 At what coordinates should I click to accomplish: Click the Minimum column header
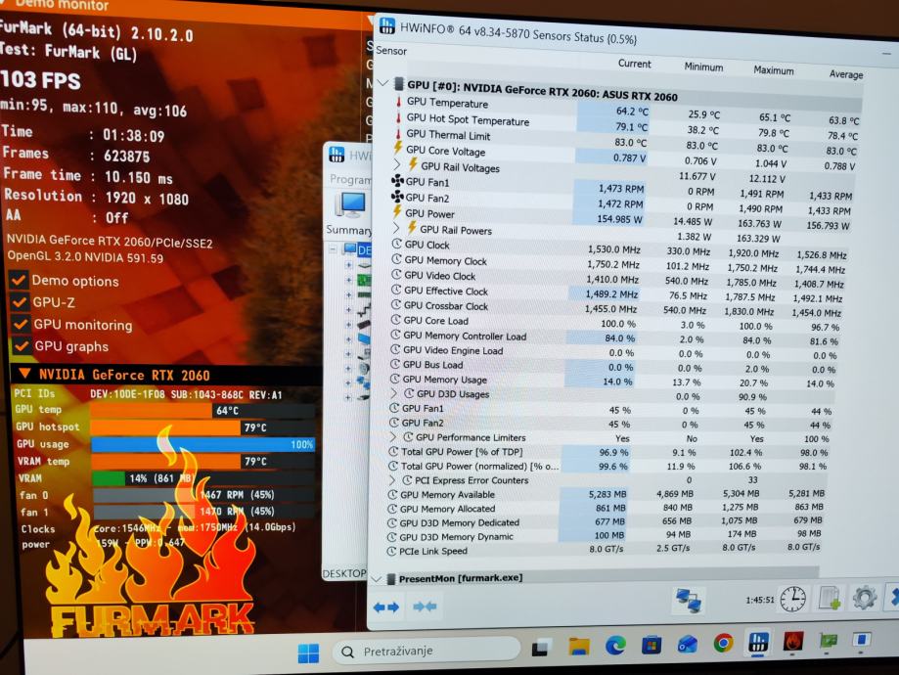click(703, 67)
